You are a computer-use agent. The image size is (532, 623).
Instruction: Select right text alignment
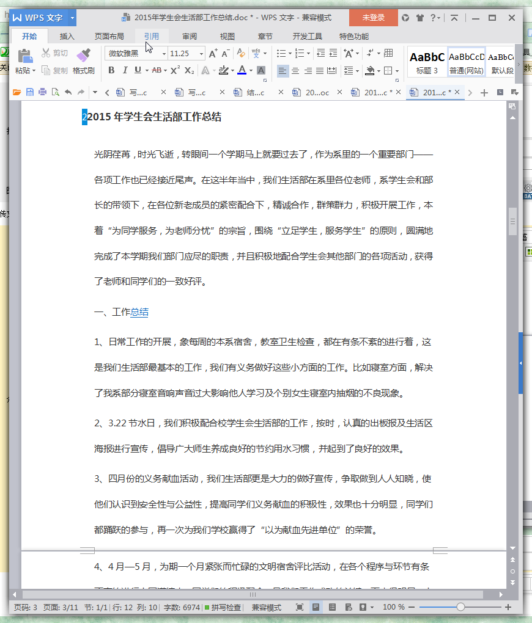coord(308,71)
